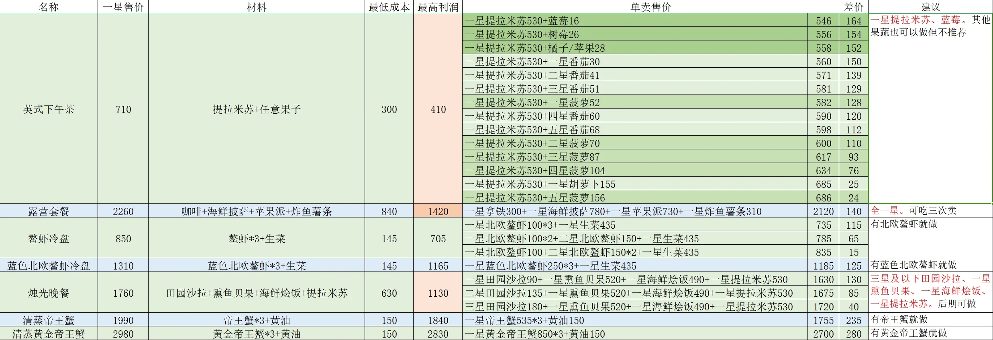Click the 1310 price cell
Viewport: 993px width, 340px height.
(x=123, y=266)
